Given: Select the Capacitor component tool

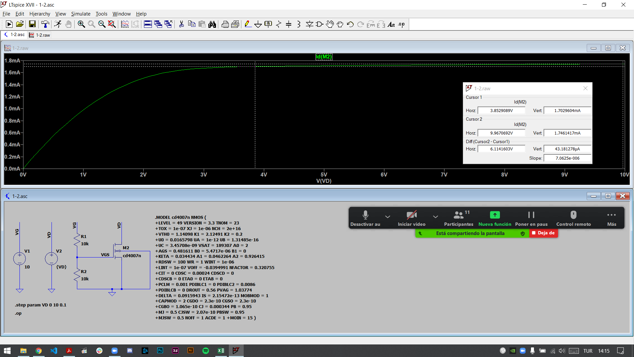Looking at the screenshot, I should pyautogui.click(x=289, y=24).
